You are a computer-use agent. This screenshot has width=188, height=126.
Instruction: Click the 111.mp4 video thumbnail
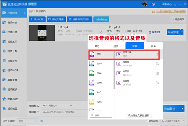(x=41, y=33)
